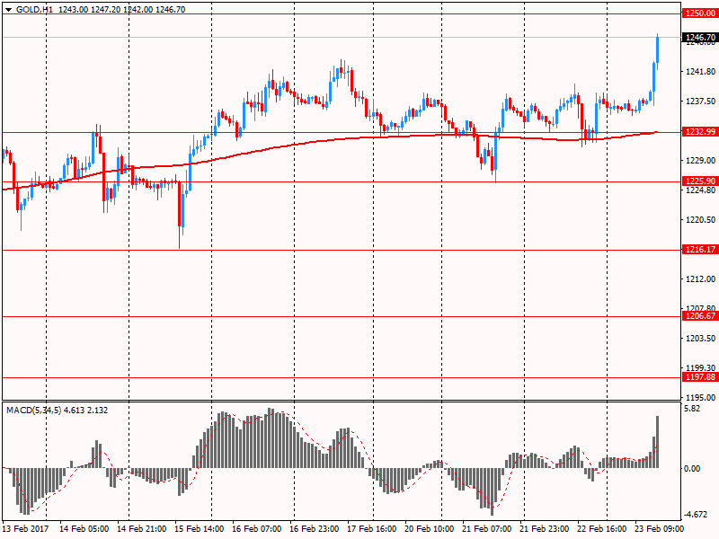Click the small triangle icon beside GOLD,H1
719x539 pixels.
tap(7, 9)
